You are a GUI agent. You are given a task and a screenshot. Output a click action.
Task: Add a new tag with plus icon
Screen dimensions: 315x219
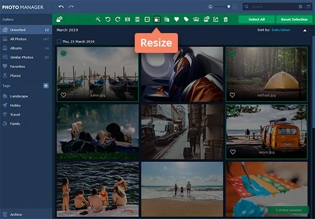[46, 86]
